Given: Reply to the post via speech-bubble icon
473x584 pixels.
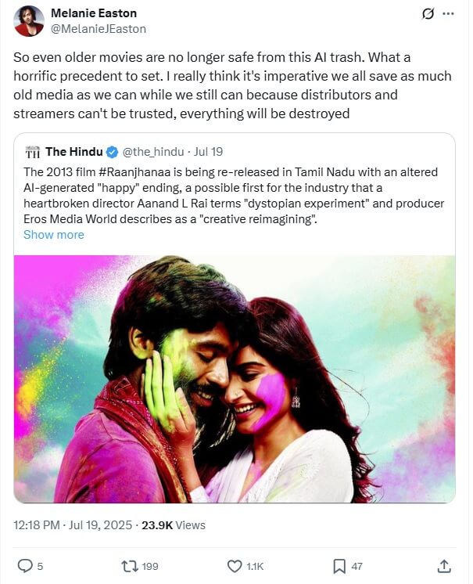Looking at the screenshot, I should (x=25, y=565).
